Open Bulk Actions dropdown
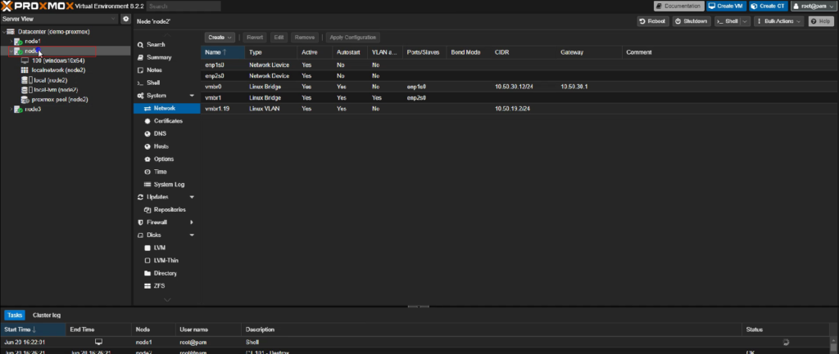 778,21
